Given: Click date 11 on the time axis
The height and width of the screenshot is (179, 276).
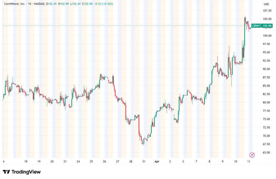Looking at the screenshot, I should 249,162.
